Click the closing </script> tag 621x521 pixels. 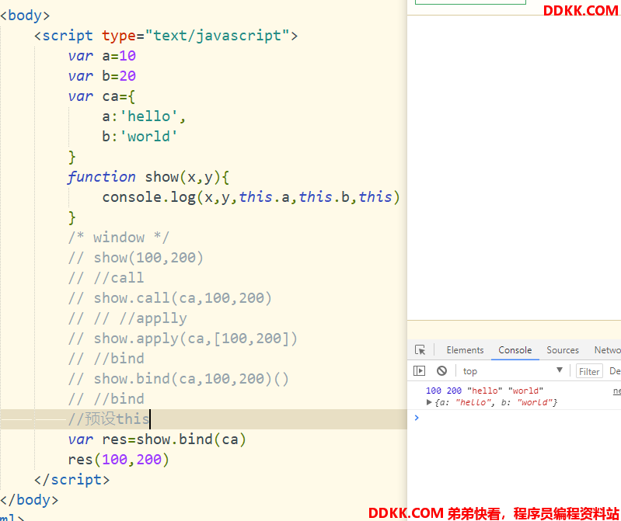coord(72,480)
